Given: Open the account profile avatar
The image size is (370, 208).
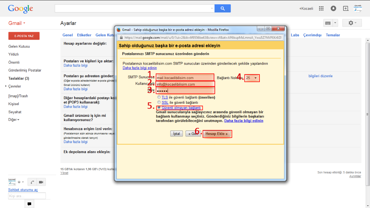Looking at the screenshot, I should point(358,8).
